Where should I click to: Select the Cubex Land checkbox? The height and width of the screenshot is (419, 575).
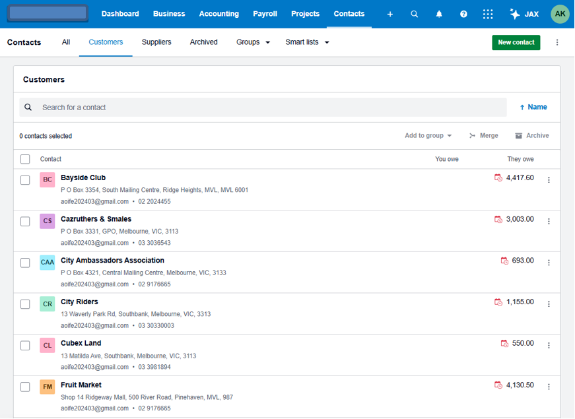tap(25, 346)
